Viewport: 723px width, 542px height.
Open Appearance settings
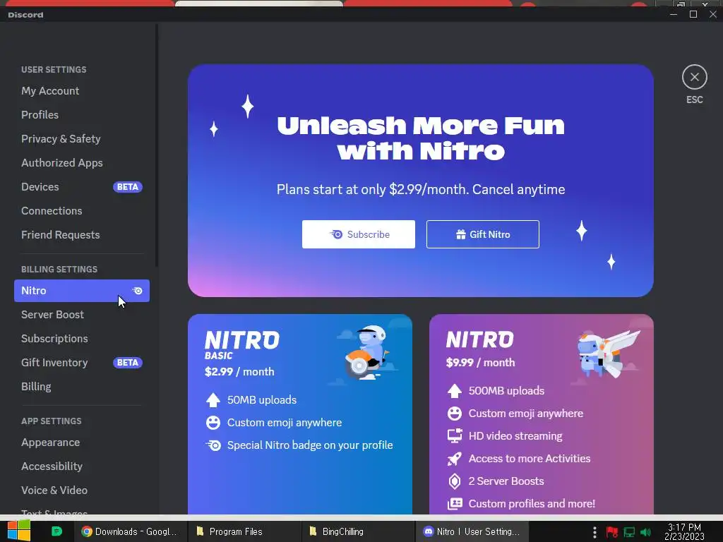[x=50, y=442]
